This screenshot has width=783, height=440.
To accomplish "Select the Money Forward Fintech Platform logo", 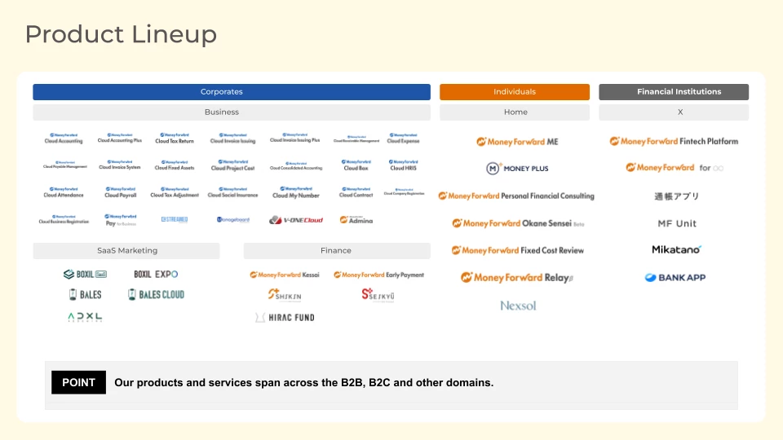I will (x=675, y=141).
